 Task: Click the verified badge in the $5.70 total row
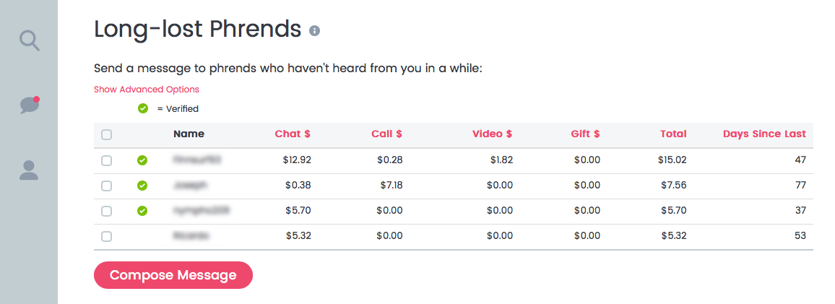point(142,211)
